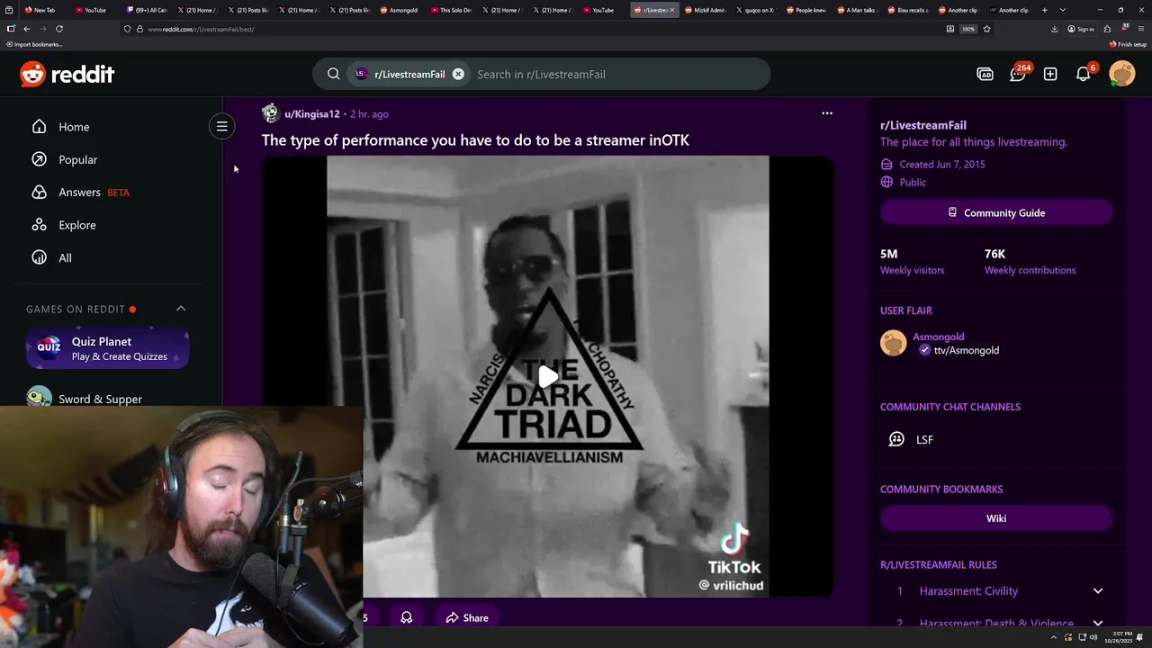Switch to the Mizkif Admits browser tab
The width and height of the screenshot is (1152, 648).
coord(705,10)
